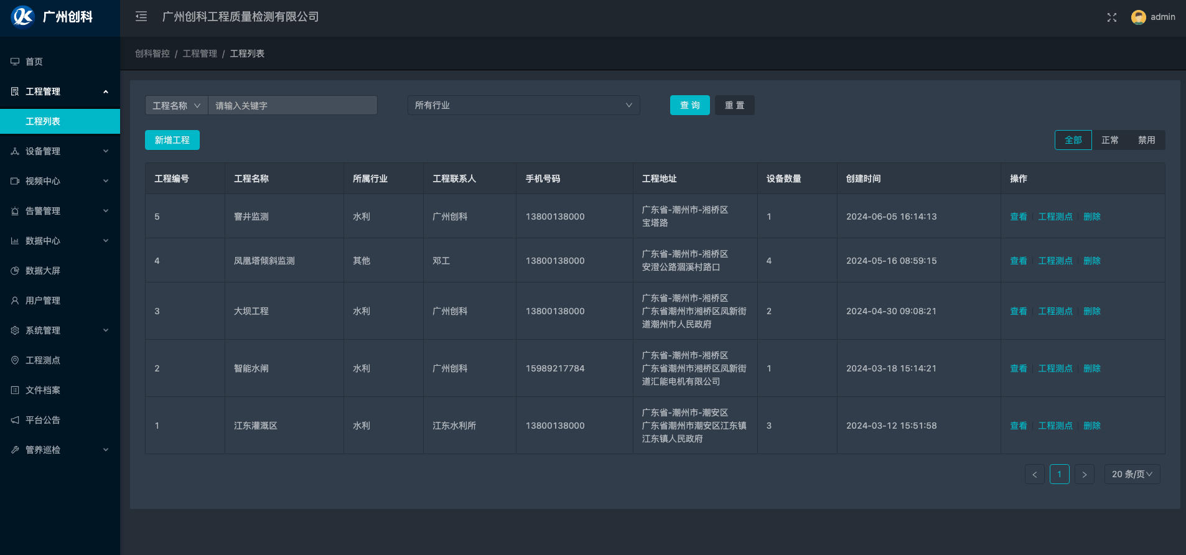Switch status filter to 禁用
1186x555 pixels.
click(x=1146, y=140)
